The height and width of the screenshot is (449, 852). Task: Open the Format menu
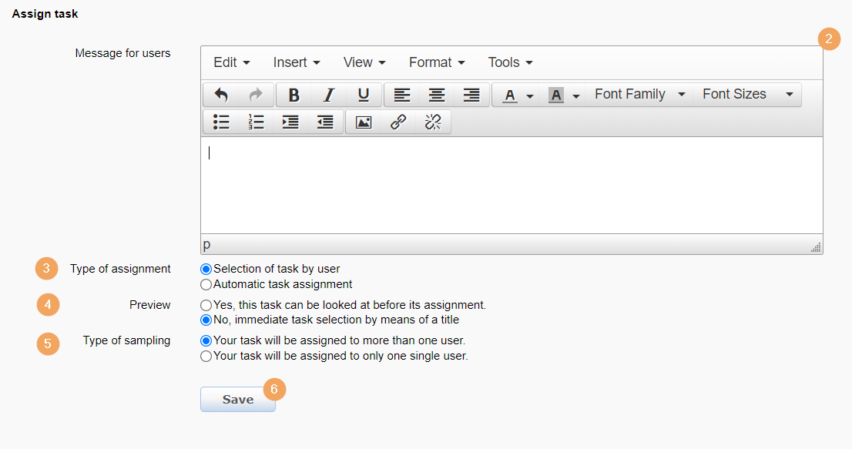click(x=437, y=62)
